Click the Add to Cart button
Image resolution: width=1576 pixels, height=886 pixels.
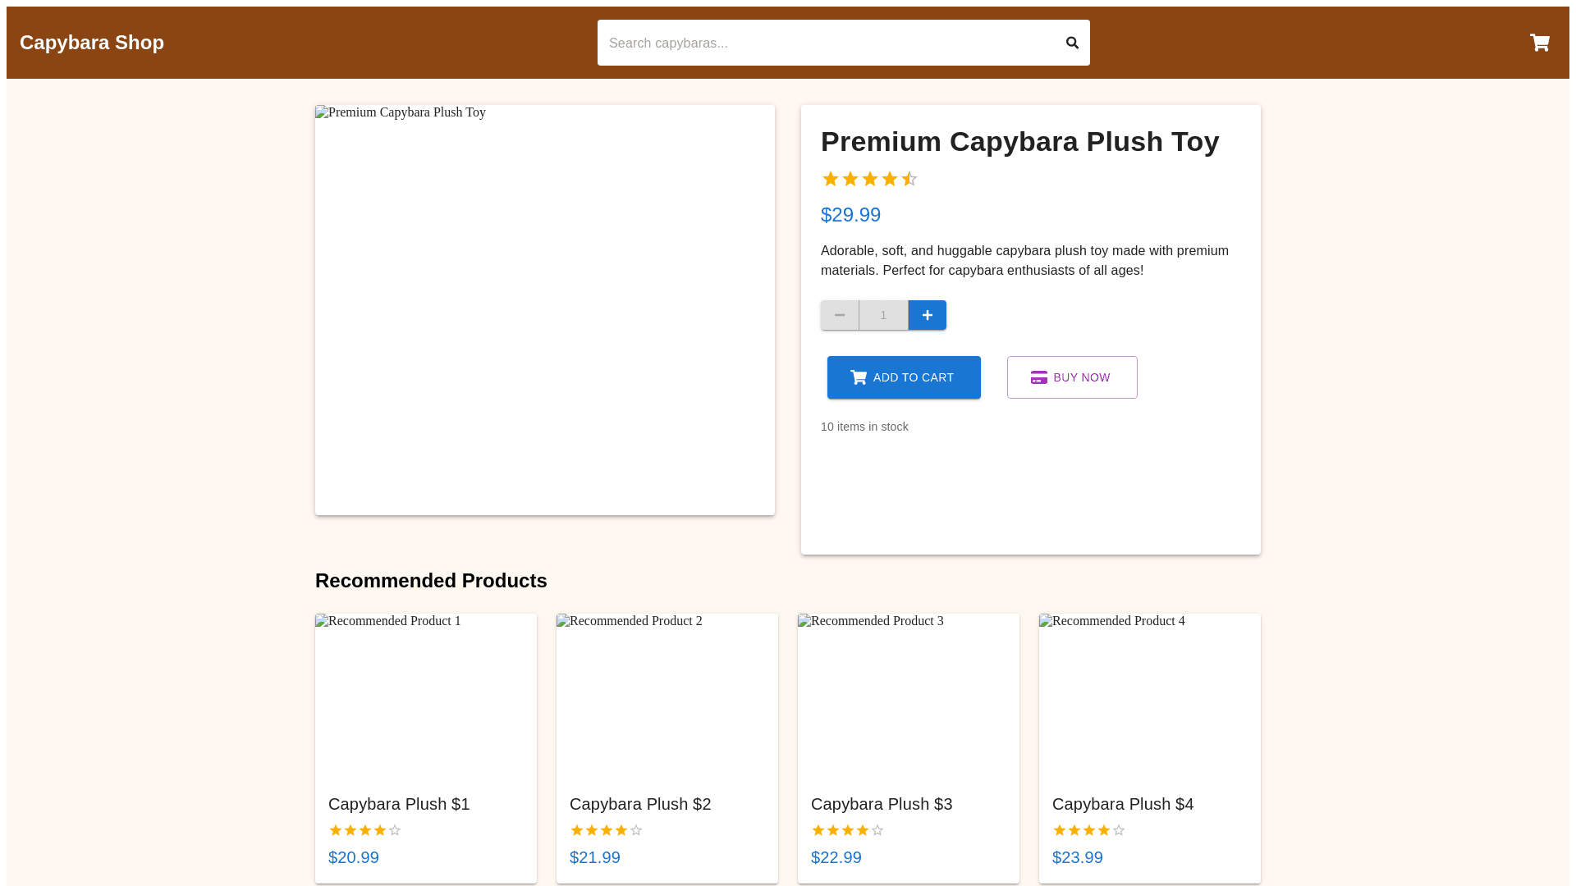[904, 377]
